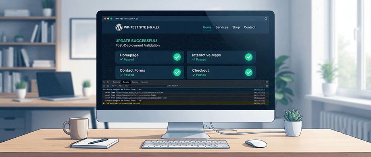This screenshot has height=157, width=371.
Task: Click the eye live expression icon in console toolbar
Action: (x=121, y=86)
